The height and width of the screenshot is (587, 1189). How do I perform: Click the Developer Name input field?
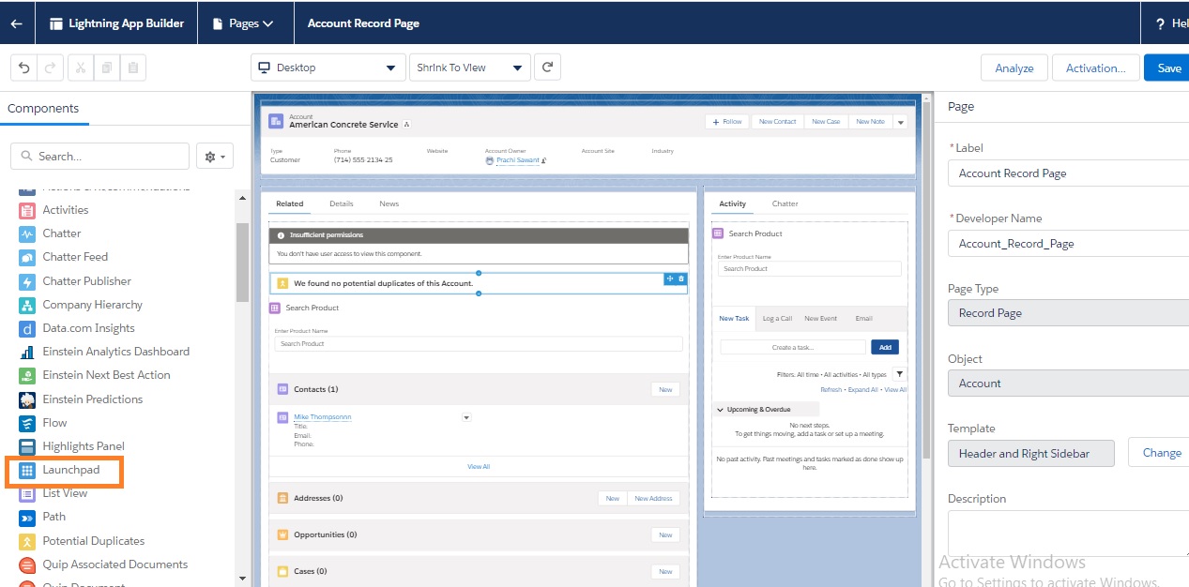click(x=1068, y=244)
